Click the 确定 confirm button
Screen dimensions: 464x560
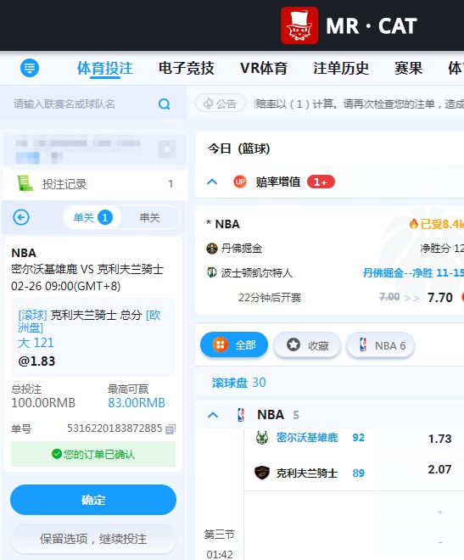coord(93,500)
